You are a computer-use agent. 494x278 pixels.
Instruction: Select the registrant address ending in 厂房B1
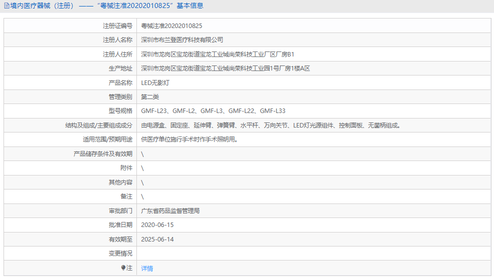[x=218, y=54]
